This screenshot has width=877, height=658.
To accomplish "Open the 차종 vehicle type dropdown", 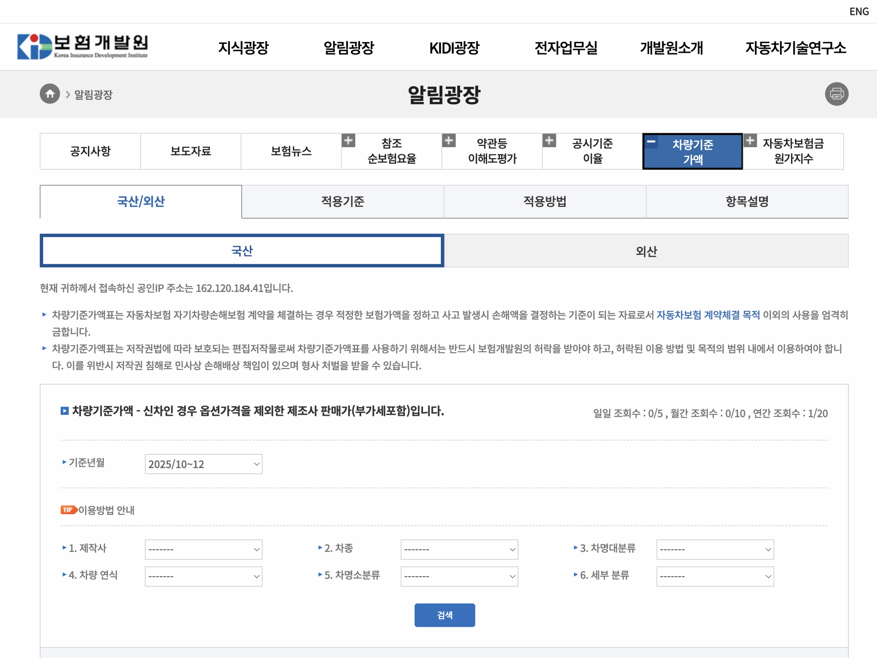I will (x=459, y=549).
